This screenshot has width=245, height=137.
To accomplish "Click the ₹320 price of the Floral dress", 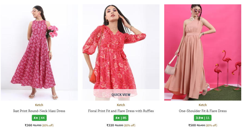I will 110,125.
